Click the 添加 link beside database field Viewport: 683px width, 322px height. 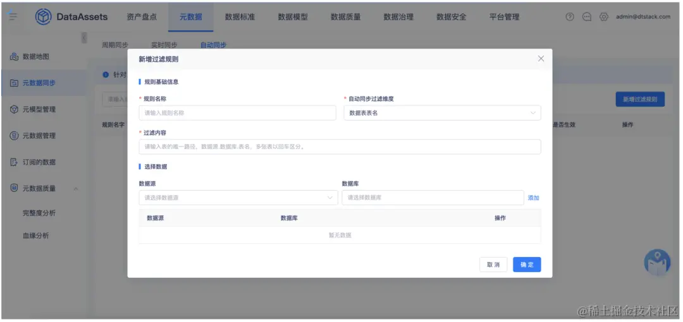click(534, 198)
